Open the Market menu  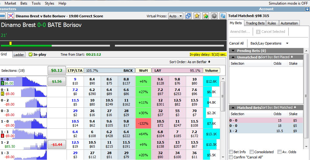pos(11,3)
